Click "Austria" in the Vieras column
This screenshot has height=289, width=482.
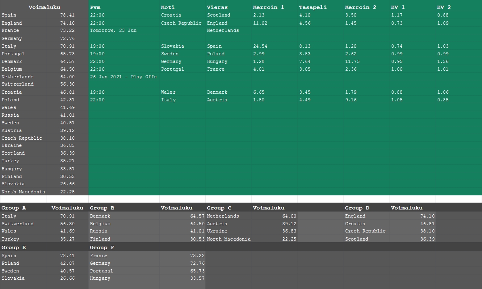217,100
